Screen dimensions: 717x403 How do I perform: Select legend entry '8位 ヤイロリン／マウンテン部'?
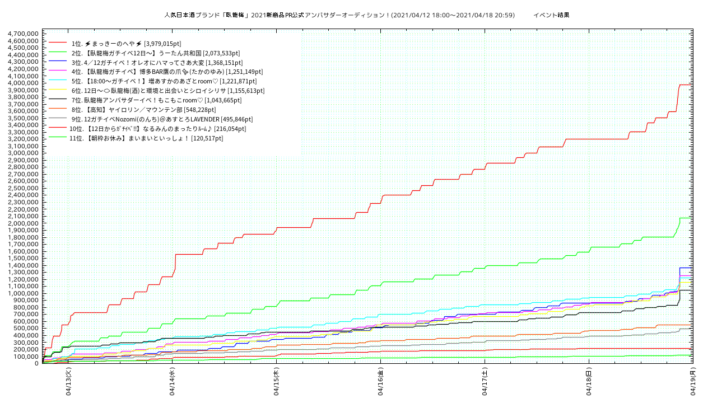(143, 110)
